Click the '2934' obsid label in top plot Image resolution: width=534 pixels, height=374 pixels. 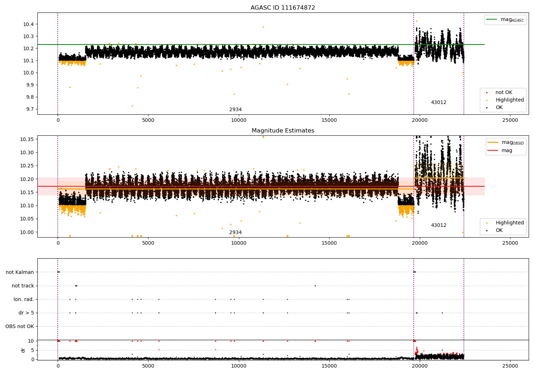coord(235,110)
